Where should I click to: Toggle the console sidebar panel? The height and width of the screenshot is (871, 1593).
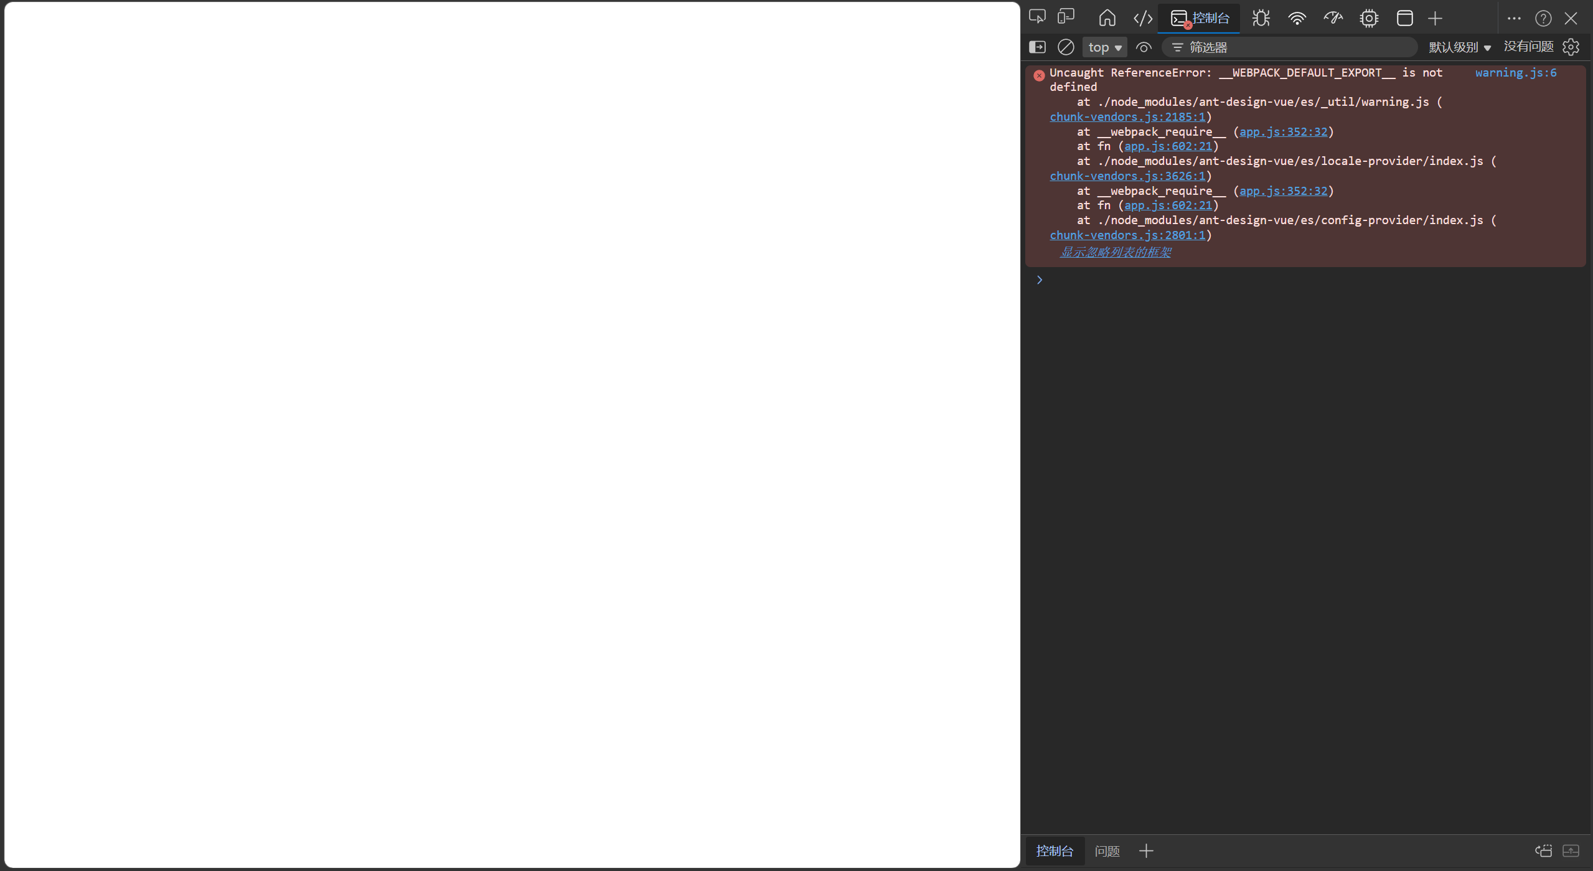point(1037,47)
